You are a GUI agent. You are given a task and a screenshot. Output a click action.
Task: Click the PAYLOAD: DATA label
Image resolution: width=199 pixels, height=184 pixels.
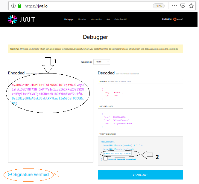106,106
